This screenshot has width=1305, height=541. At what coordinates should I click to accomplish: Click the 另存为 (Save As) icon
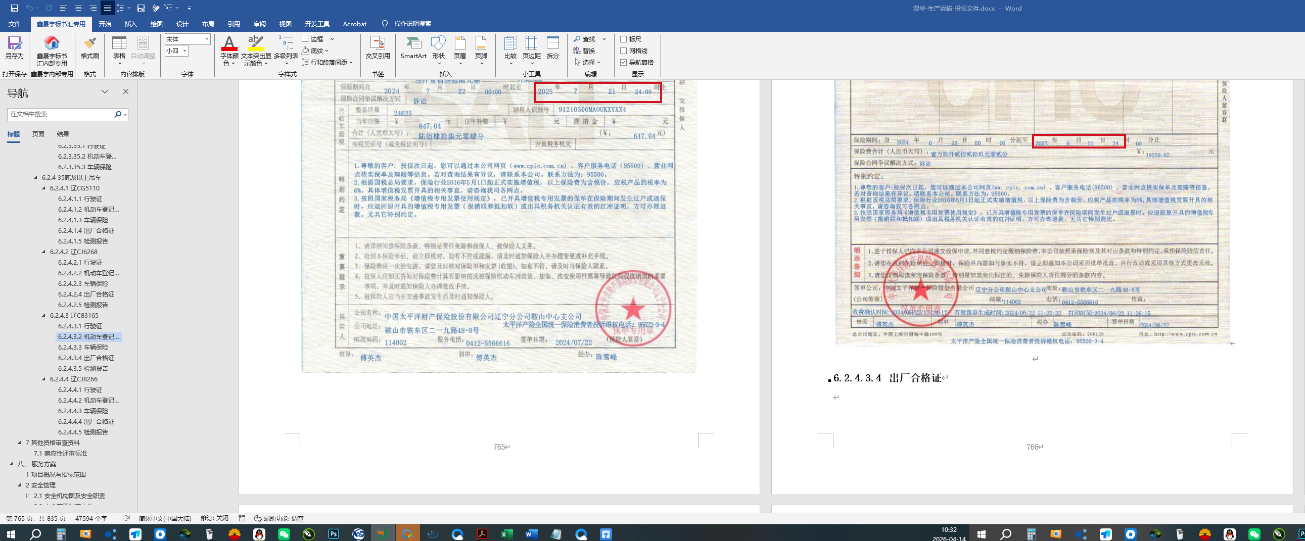click(14, 48)
